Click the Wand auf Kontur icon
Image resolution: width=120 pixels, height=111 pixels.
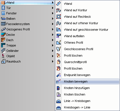coord(59,10)
